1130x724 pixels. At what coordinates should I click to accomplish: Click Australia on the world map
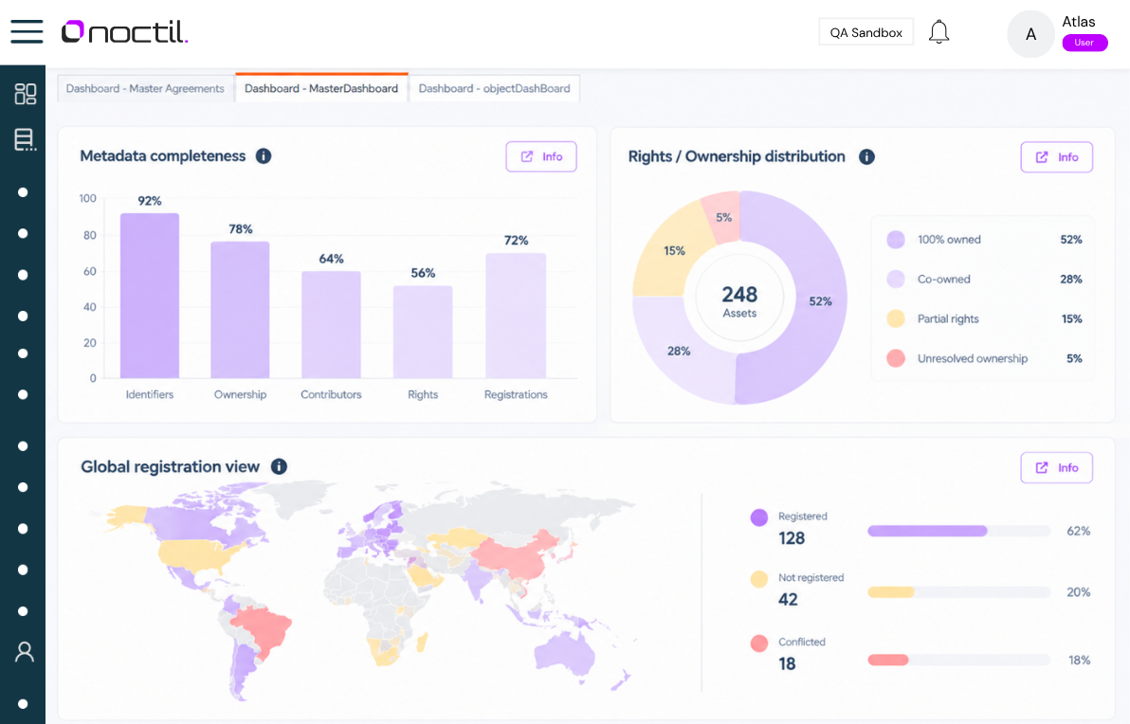566,656
